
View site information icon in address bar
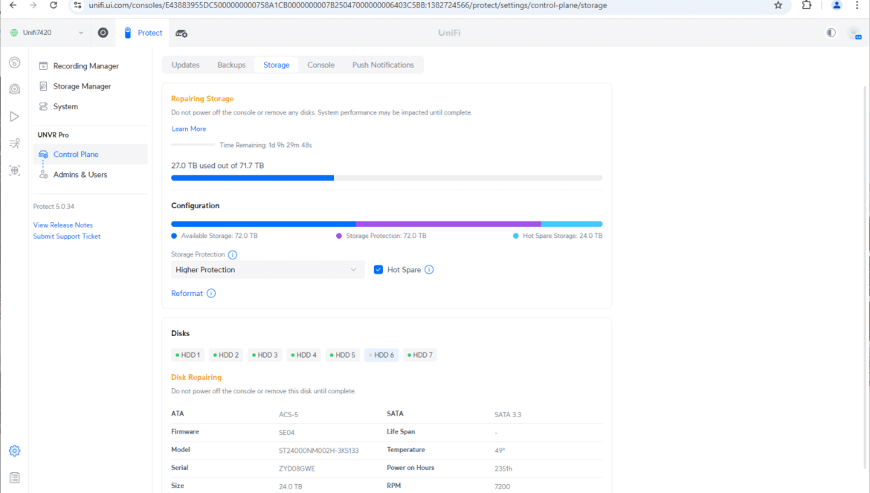point(77,5)
